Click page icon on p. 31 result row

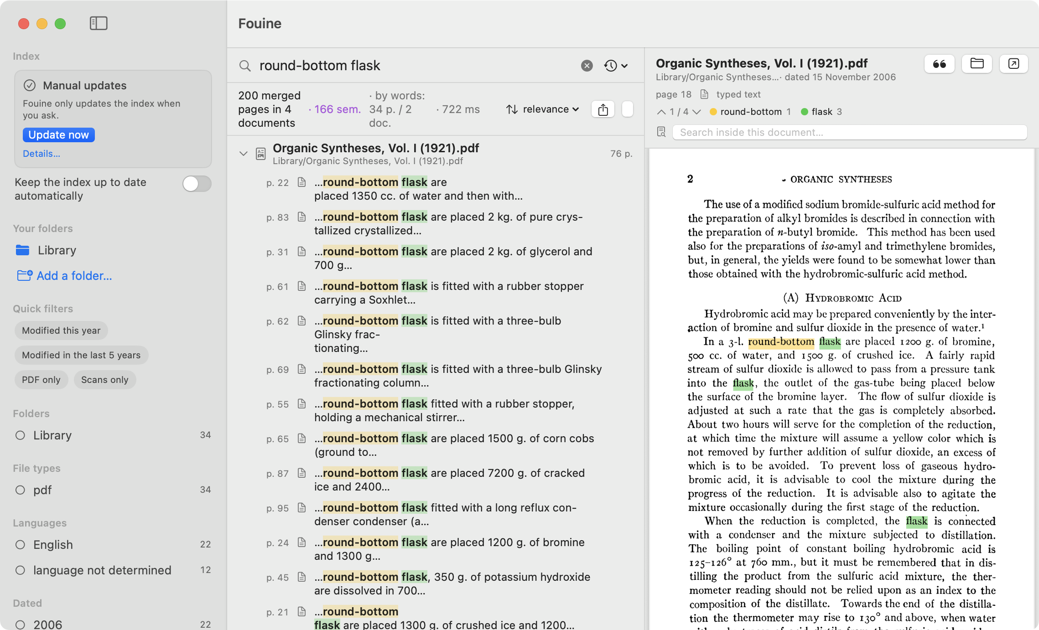pos(301,252)
